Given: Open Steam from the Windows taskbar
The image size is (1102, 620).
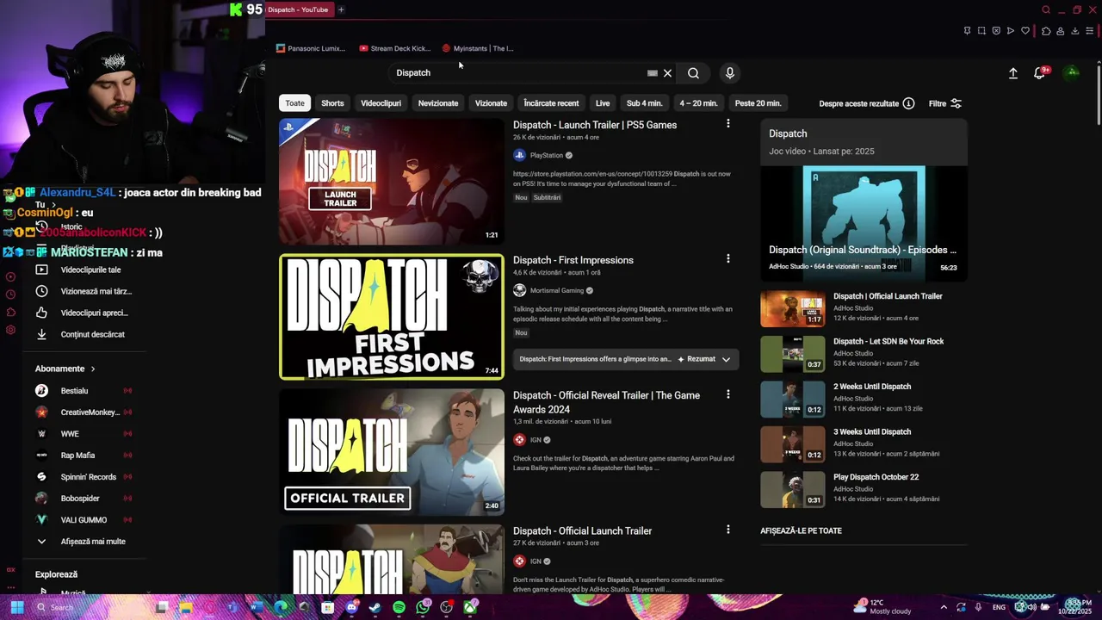Looking at the screenshot, I should [x=375, y=607].
